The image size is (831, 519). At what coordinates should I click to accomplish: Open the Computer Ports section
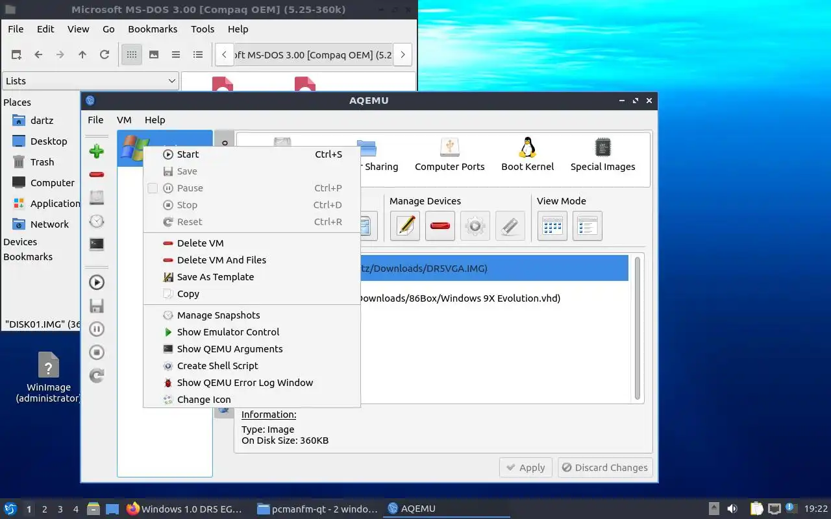450,154
